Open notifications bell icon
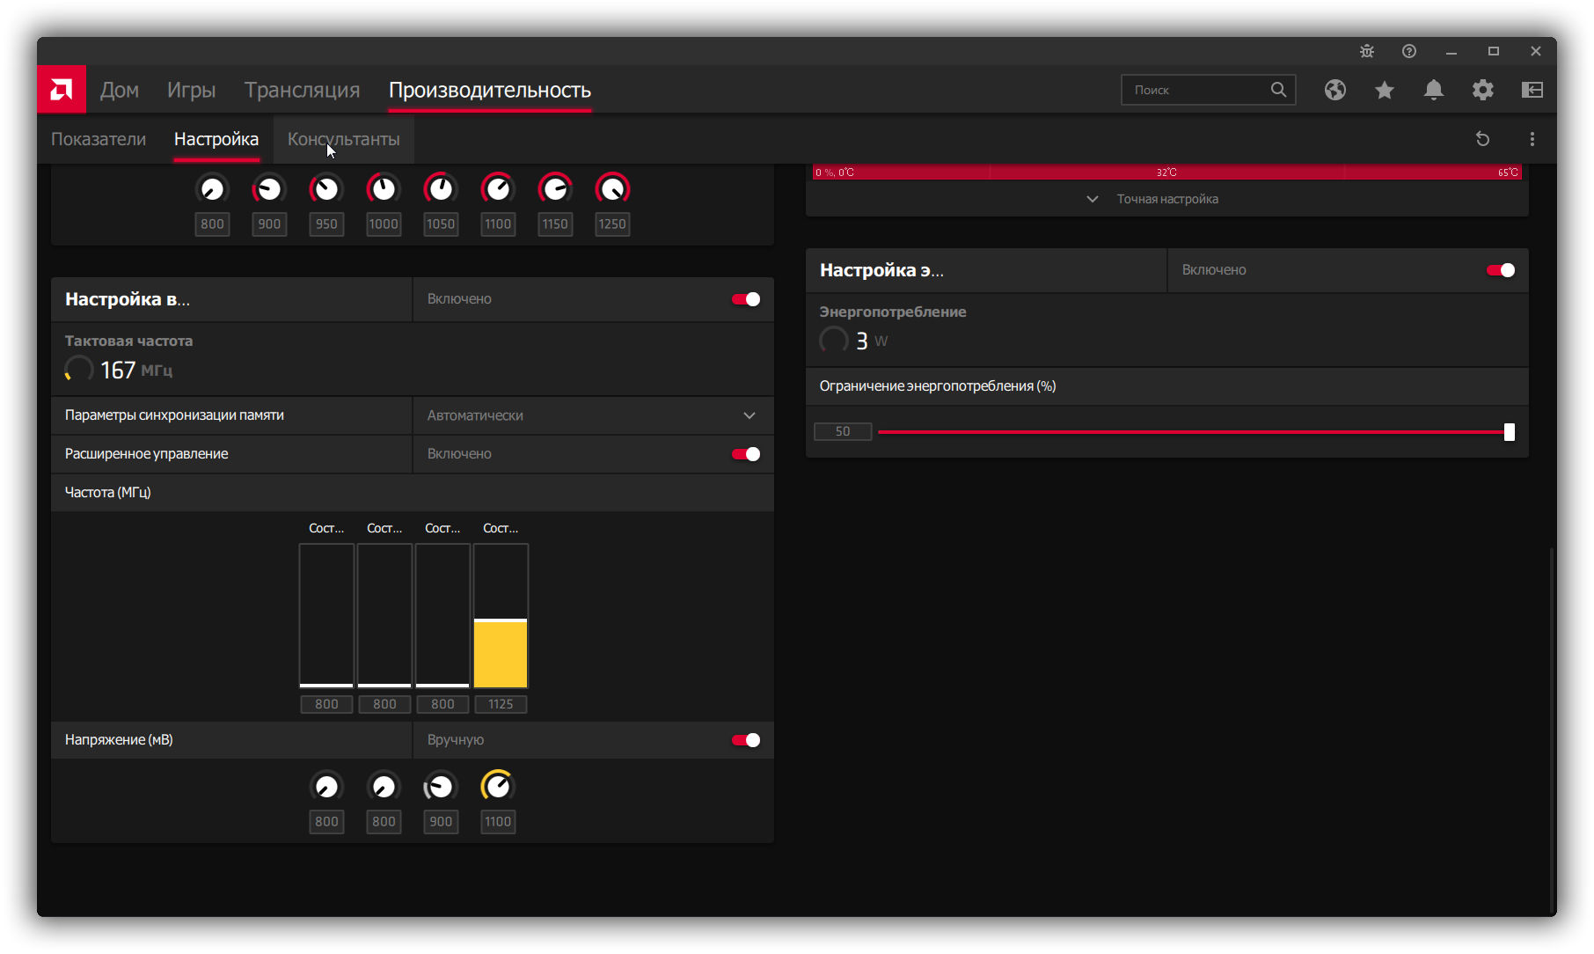The width and height of the screenshot is (1594, 954). [x=1433, y=90]
